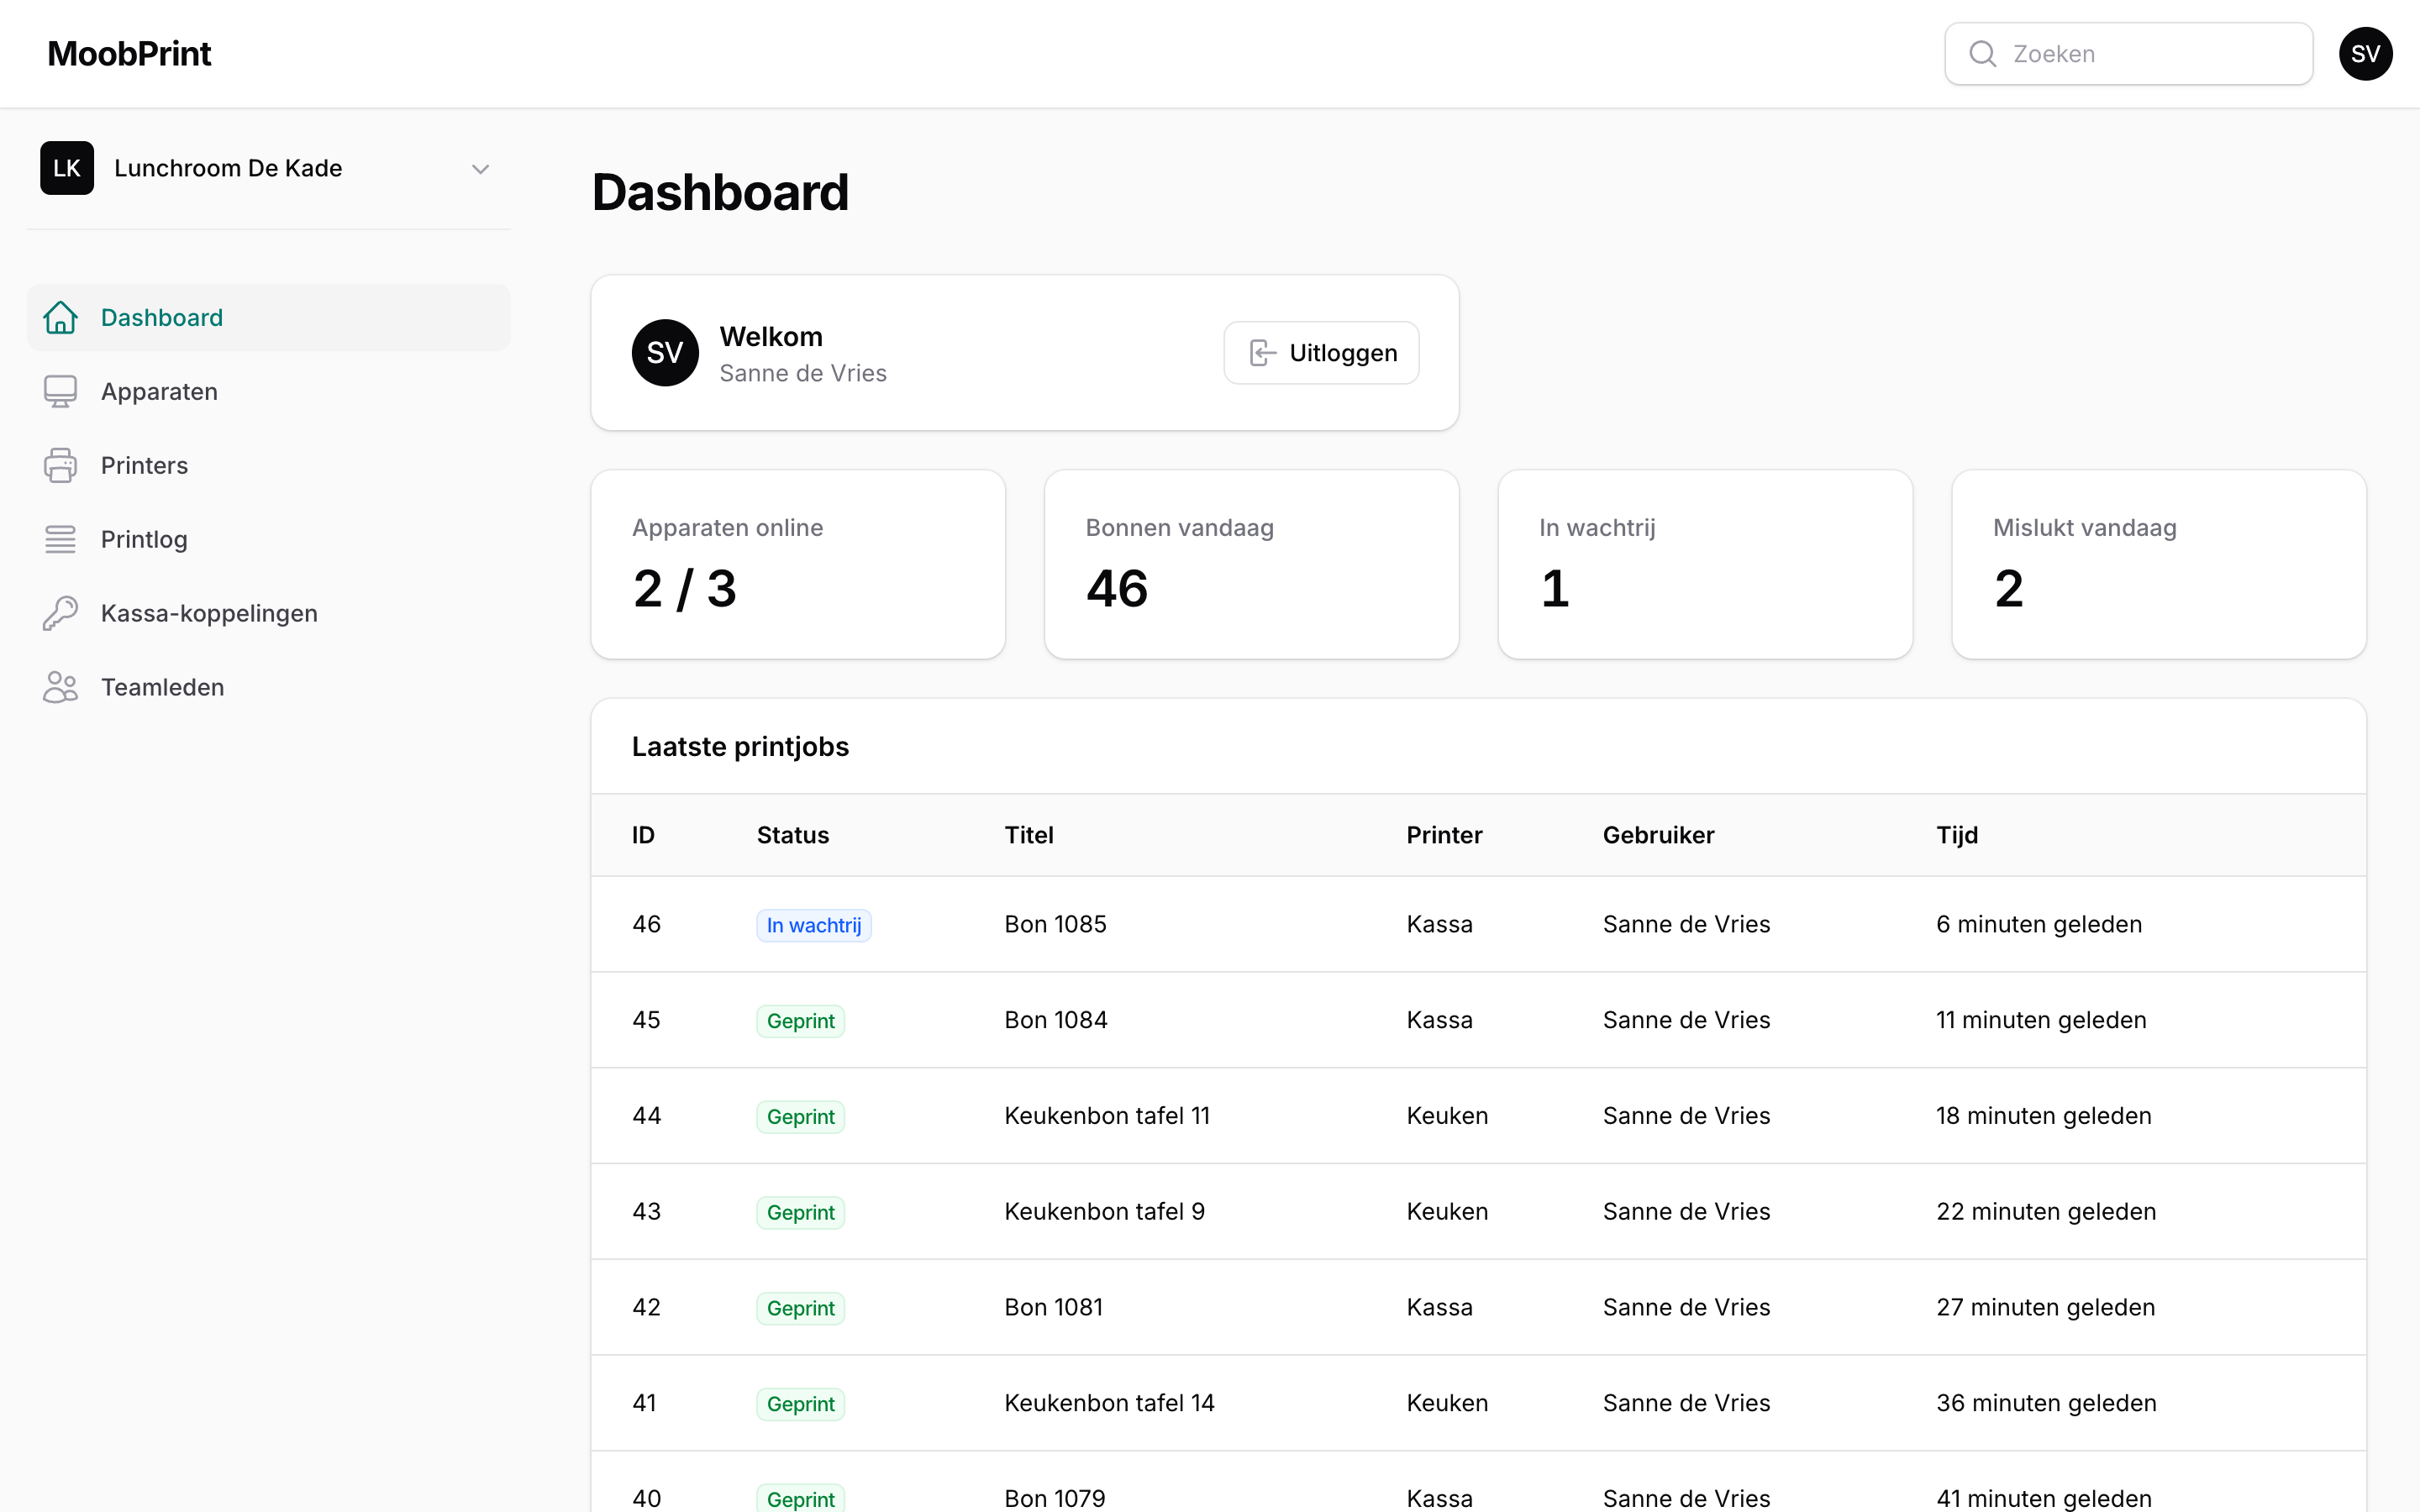Open the Printlog page

[268, 539]
